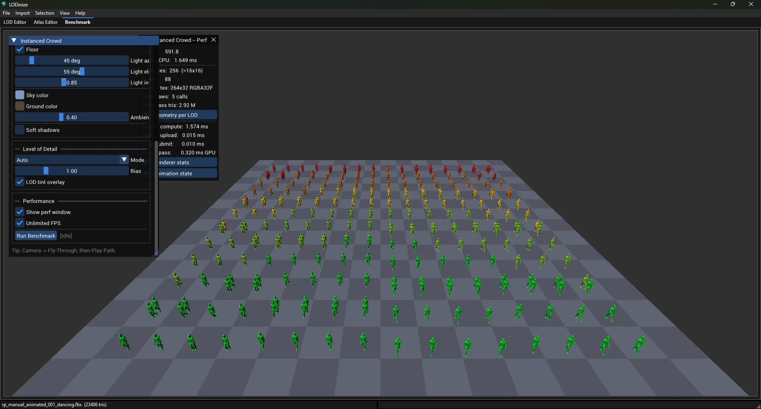Click the 'pass: 0.320 ms GPU' value
The width and height of the screenshot is (761, 409).
[187, 153]
